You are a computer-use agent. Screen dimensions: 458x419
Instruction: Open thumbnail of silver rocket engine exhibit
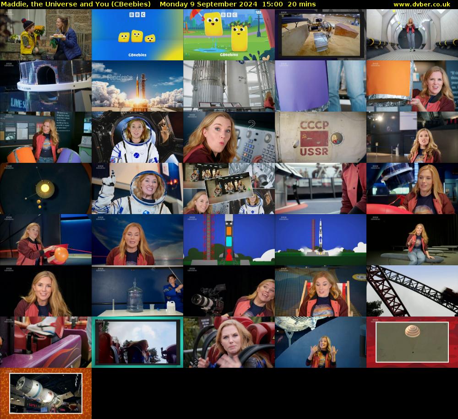coord(229,86)
